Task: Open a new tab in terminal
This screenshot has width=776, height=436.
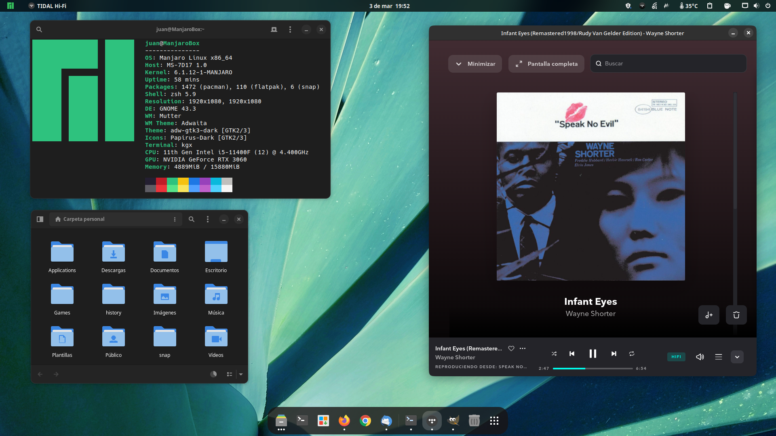Action: (274, 29)
